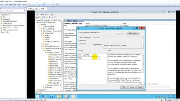
Task: Open the VMware library search dropdown arrow
Action: tap(24, 11)
